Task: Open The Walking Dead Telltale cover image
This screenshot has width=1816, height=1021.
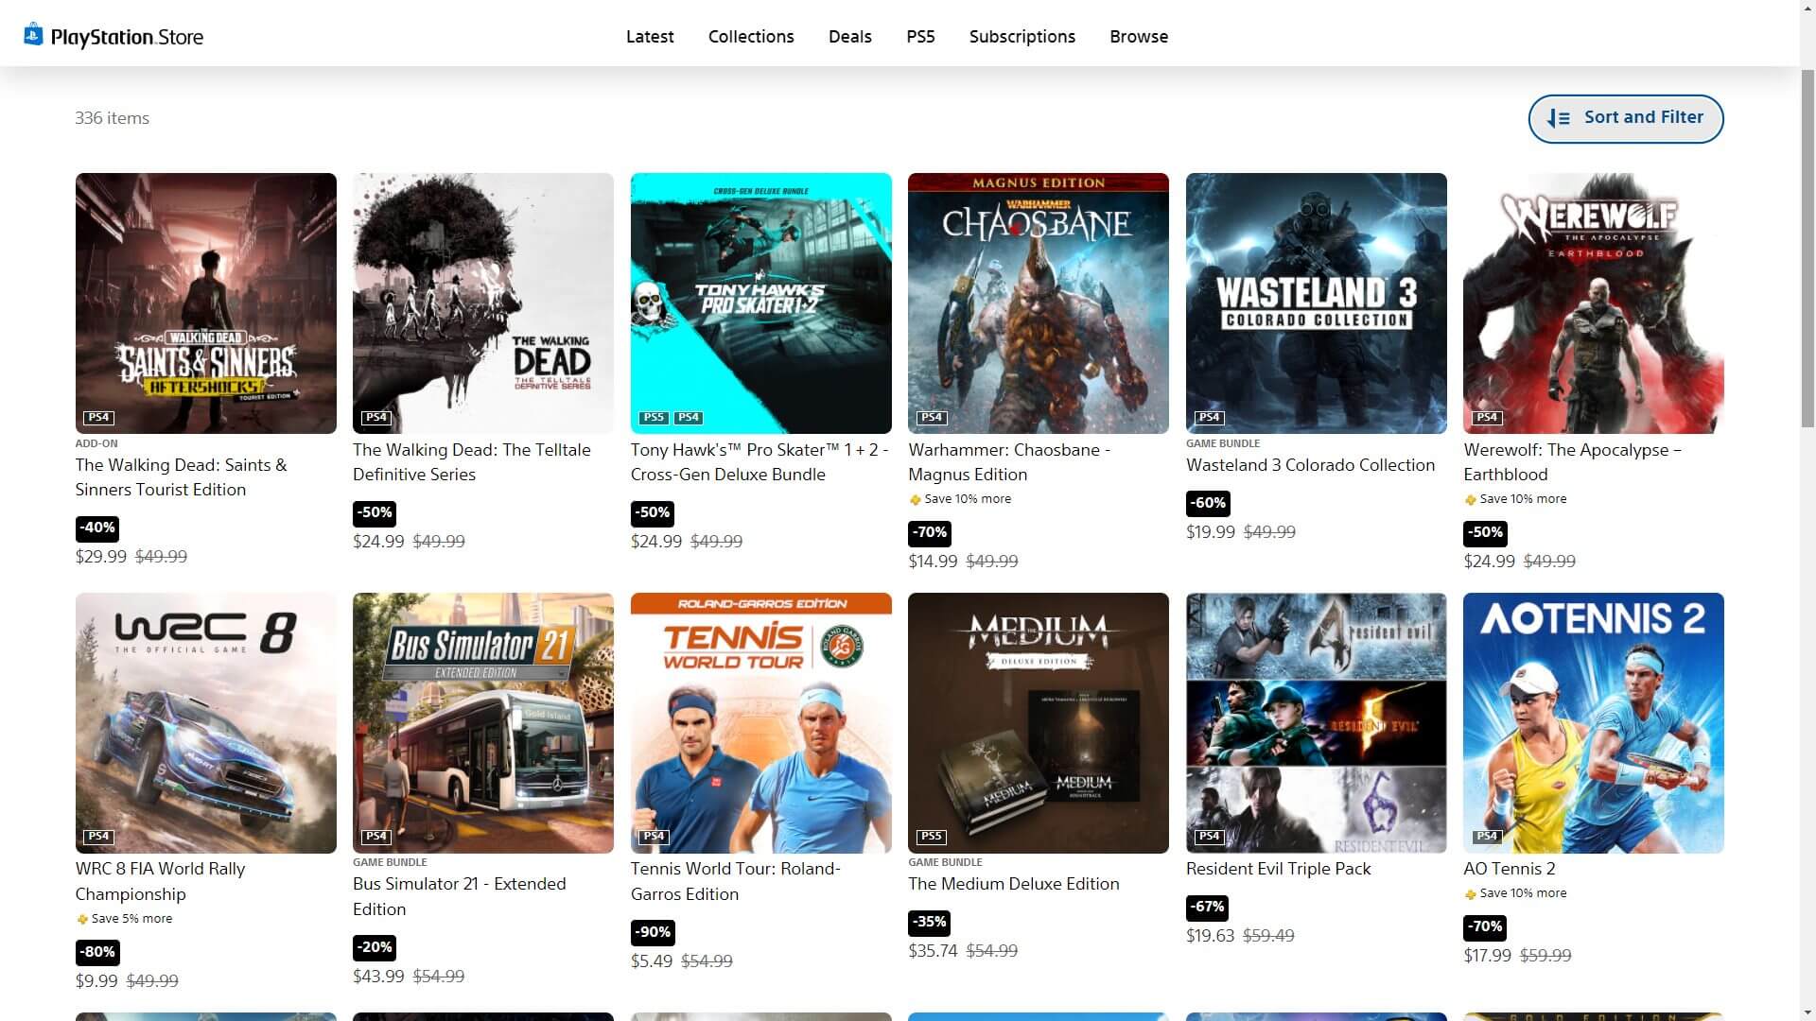Action: click(x=483, y=303)
